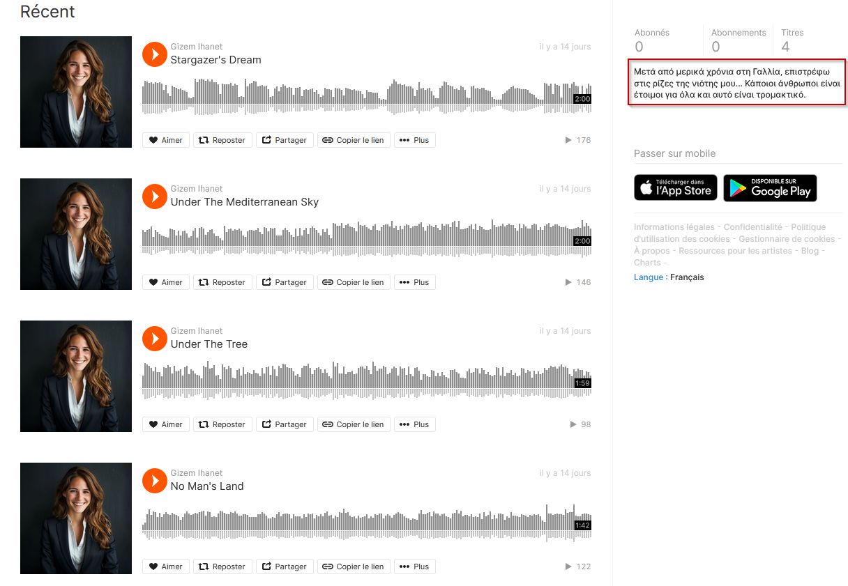Screen dimensions: 848x586
Task: Copy the link of Stargazer's Dream
Action: (x=354, y=140)
